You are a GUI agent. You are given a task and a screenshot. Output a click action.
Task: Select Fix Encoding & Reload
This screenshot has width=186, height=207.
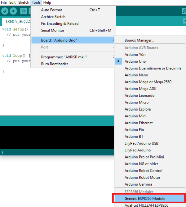click(73, 23)
